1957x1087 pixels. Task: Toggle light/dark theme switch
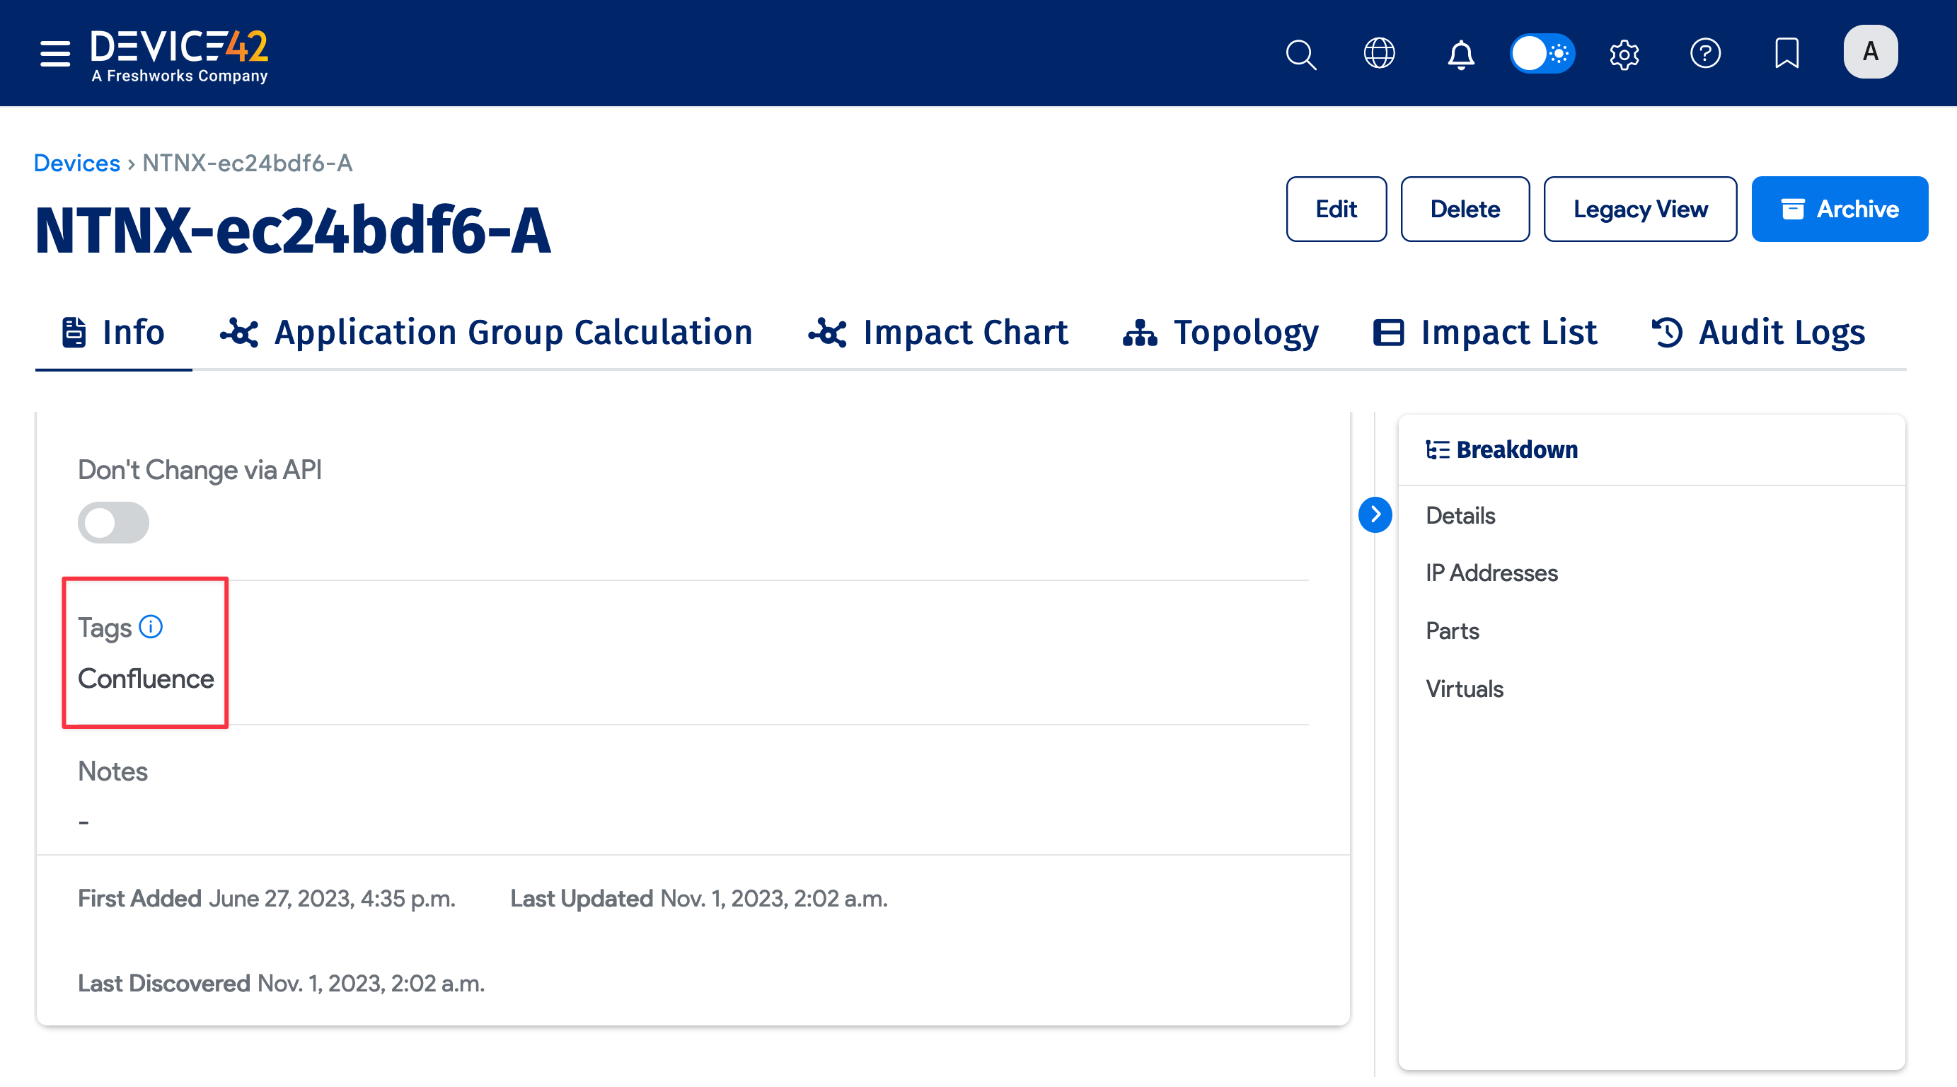[x=1542, y=53]
